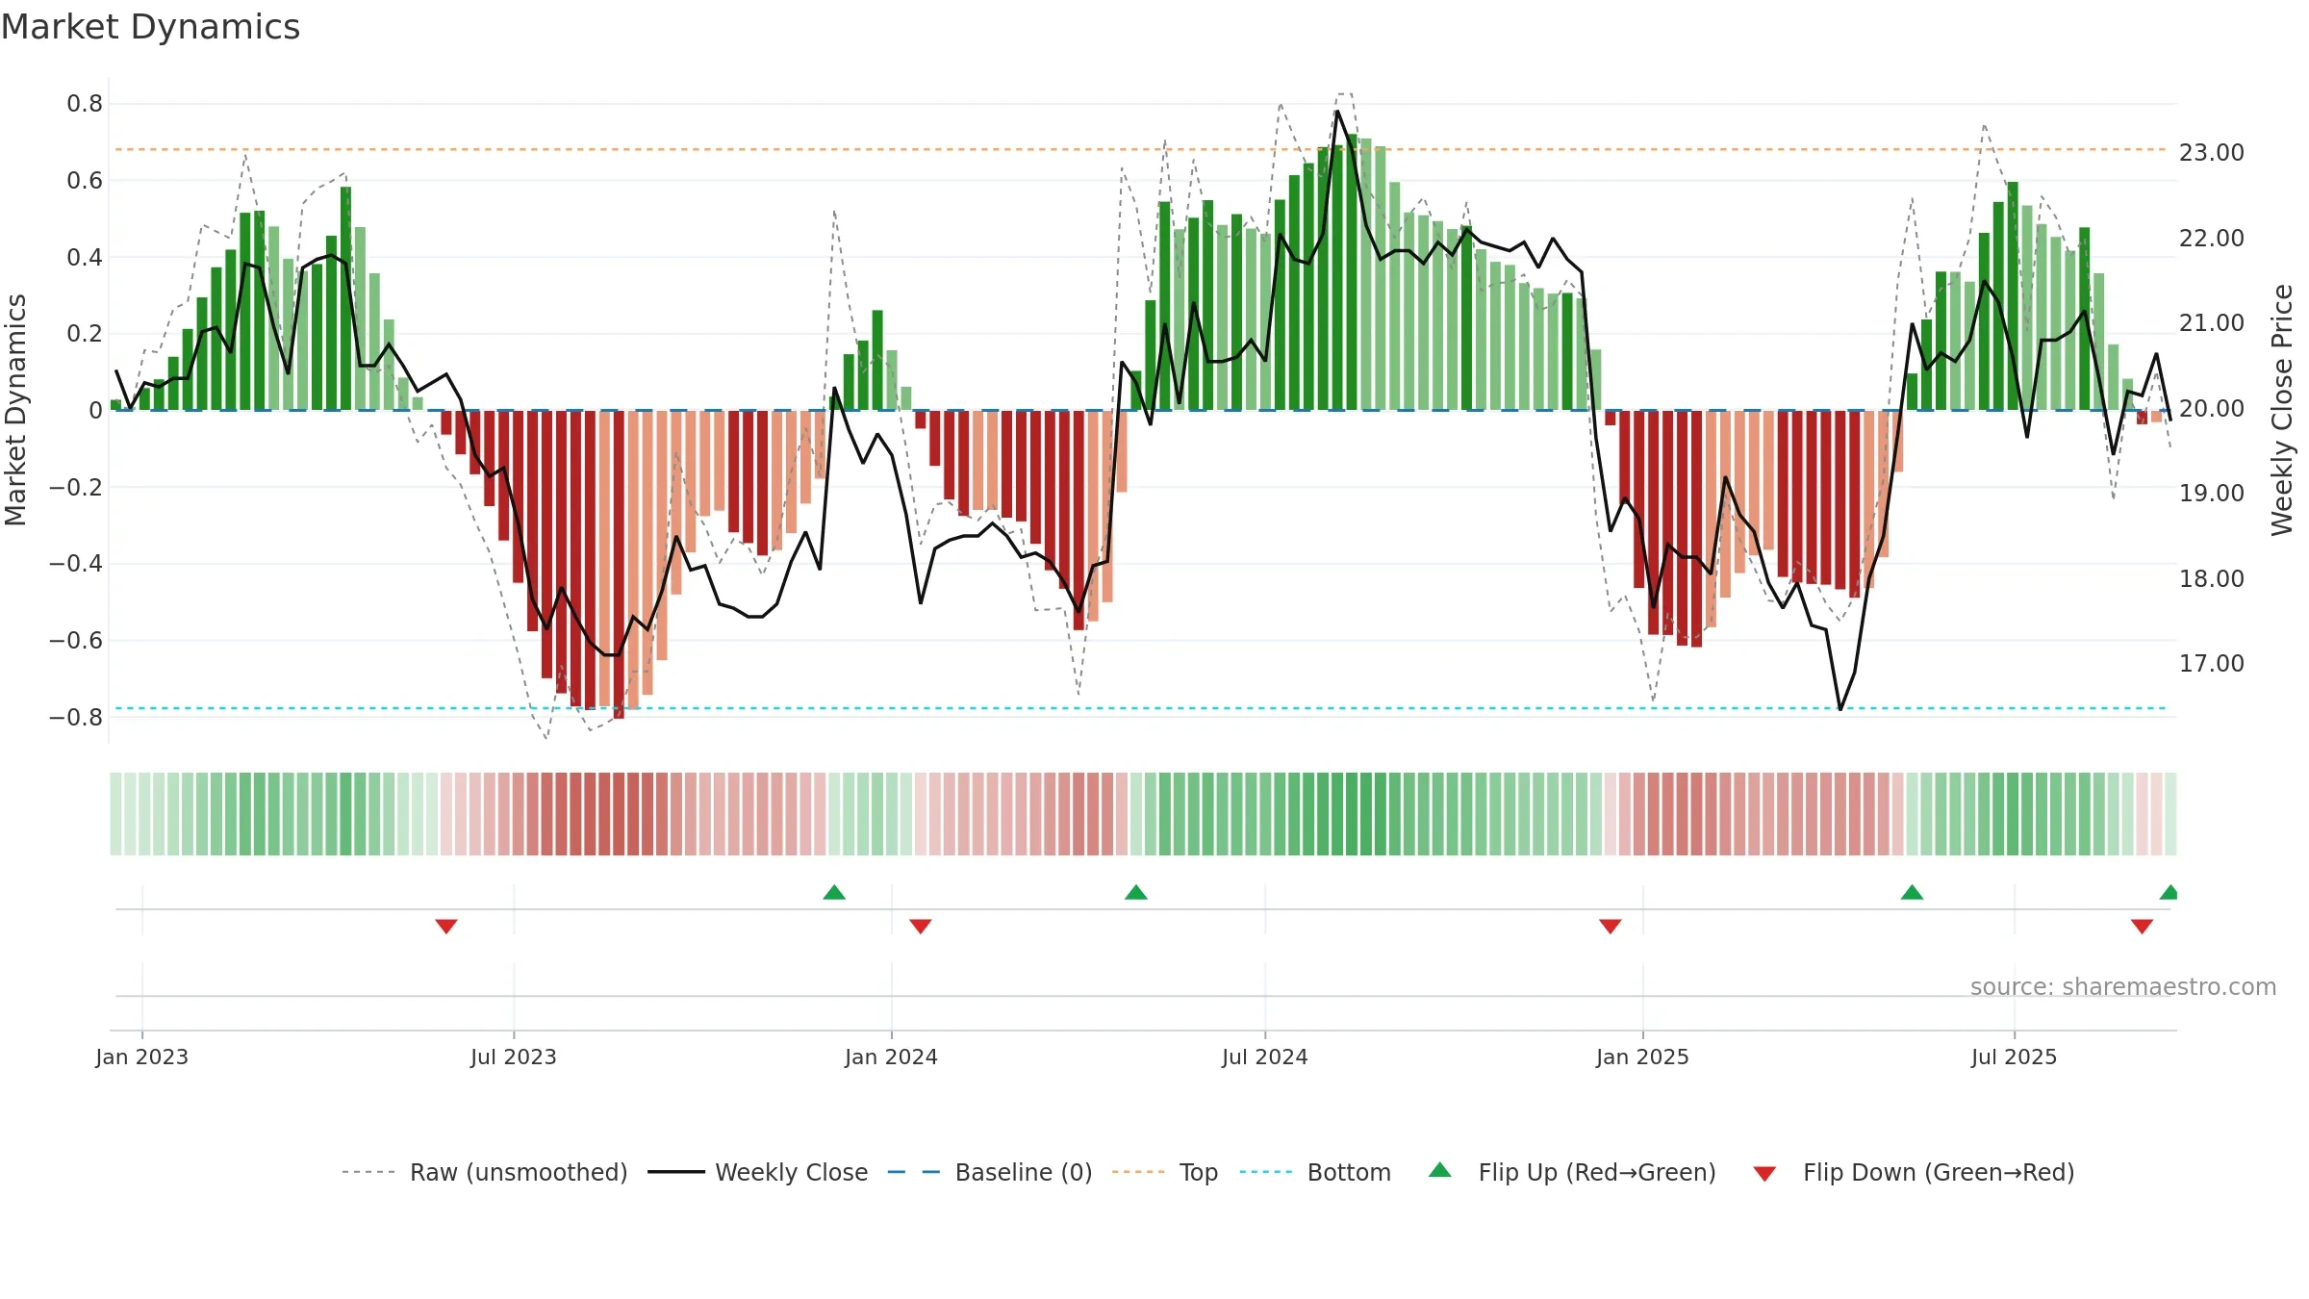Click the −0.2 left-axis tick label
This screenshot has width=2309, height=1299.
76,487
